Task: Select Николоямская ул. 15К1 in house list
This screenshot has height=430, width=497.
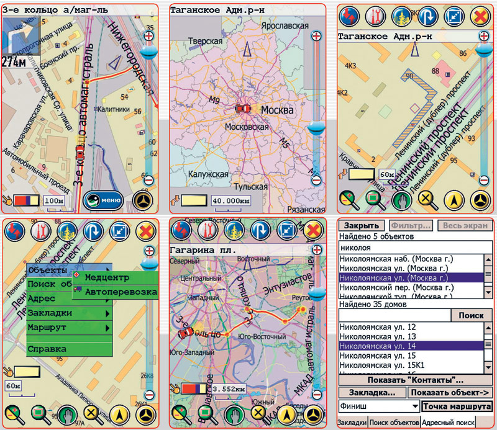Action: (x=411, y=365)
